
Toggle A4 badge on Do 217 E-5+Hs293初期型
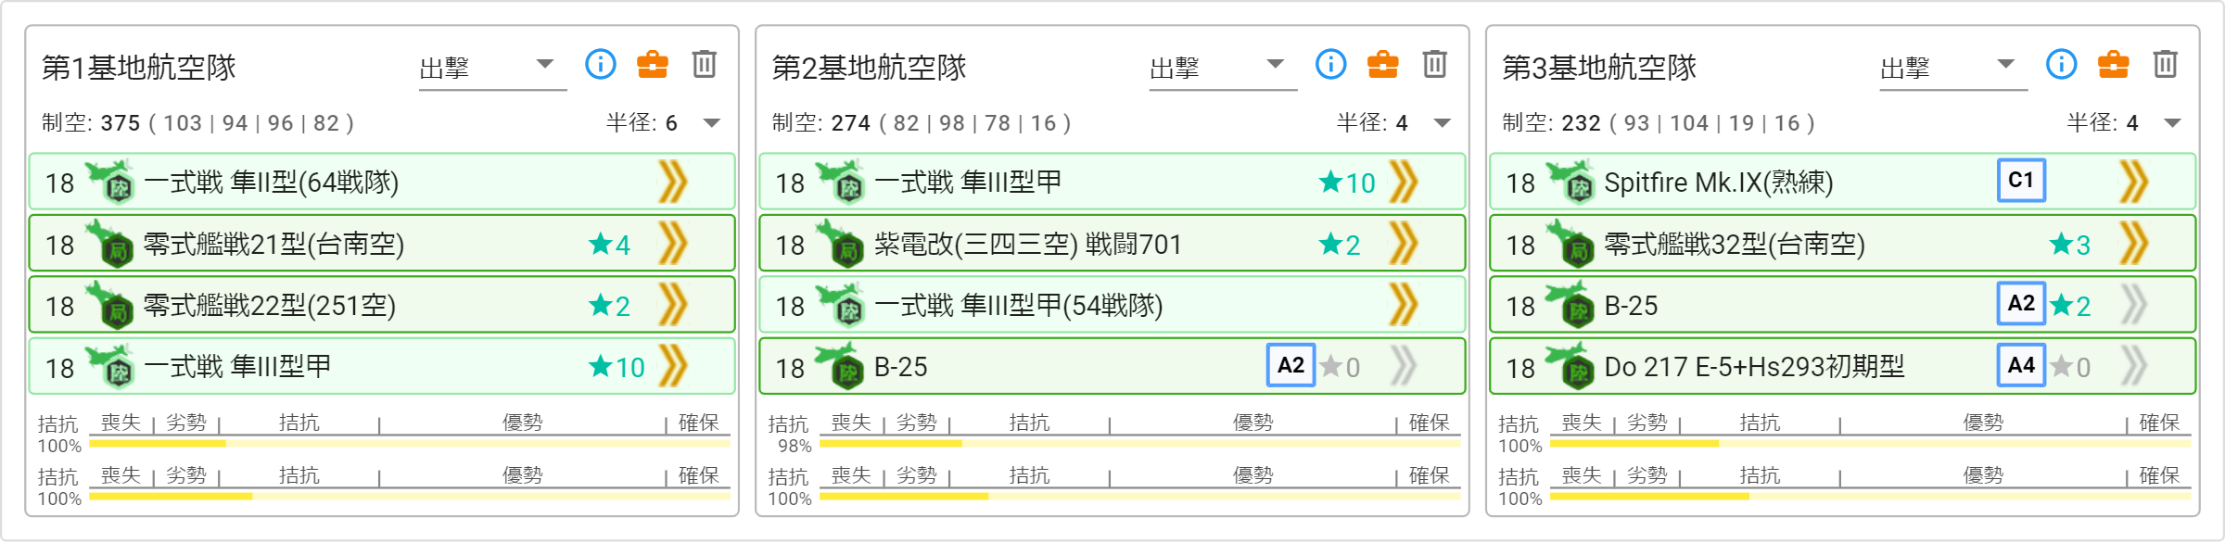[2021, 365]
